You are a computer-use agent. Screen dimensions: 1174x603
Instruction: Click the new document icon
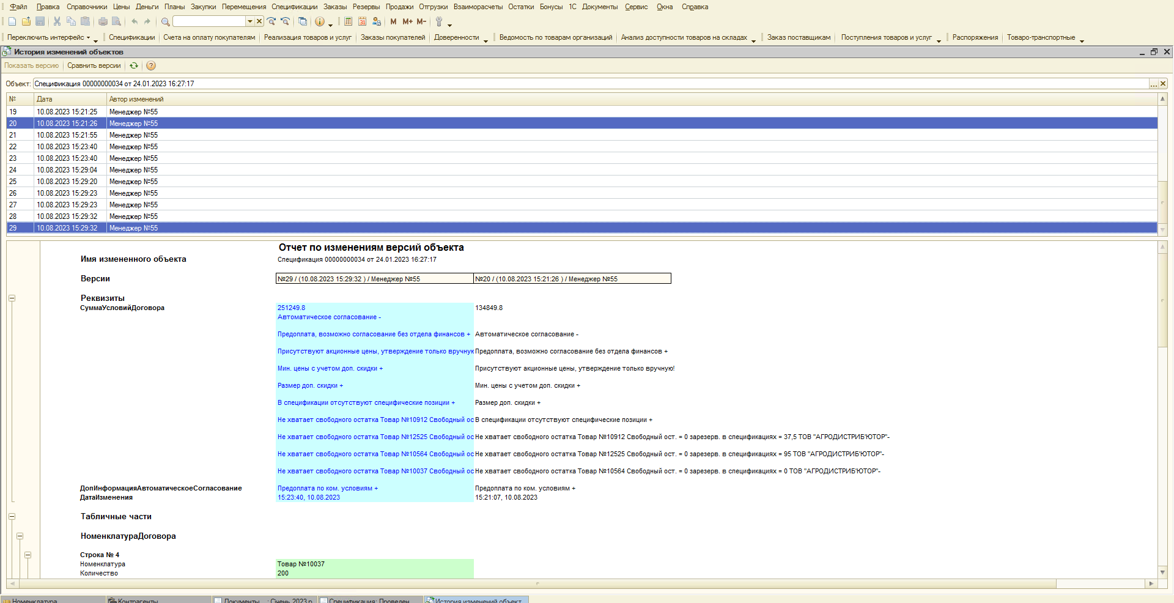point(12,21)
